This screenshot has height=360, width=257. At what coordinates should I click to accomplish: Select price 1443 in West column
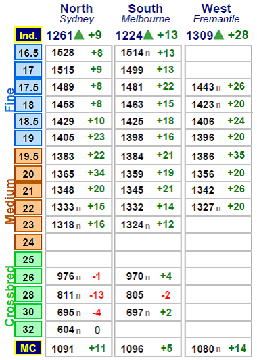203,87
